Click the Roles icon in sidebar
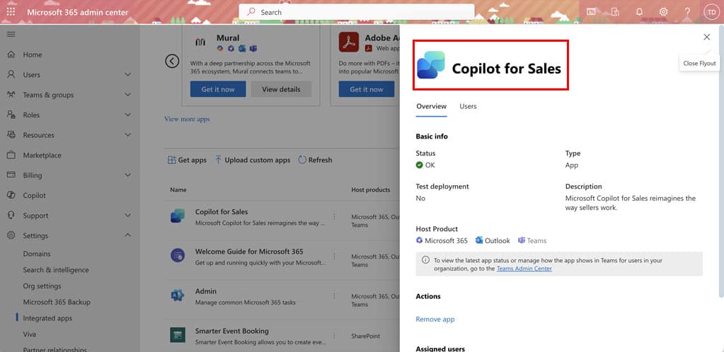This screenshot has width=724, height=352. (x=11, y=115)
